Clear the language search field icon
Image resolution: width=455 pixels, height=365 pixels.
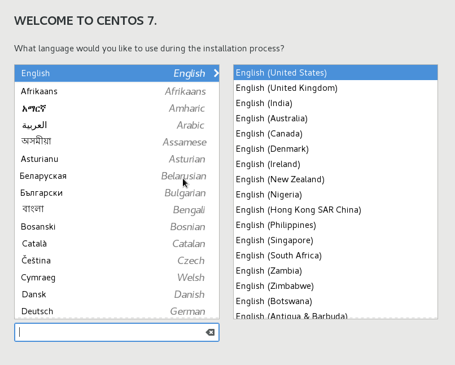tap(210, 332)
